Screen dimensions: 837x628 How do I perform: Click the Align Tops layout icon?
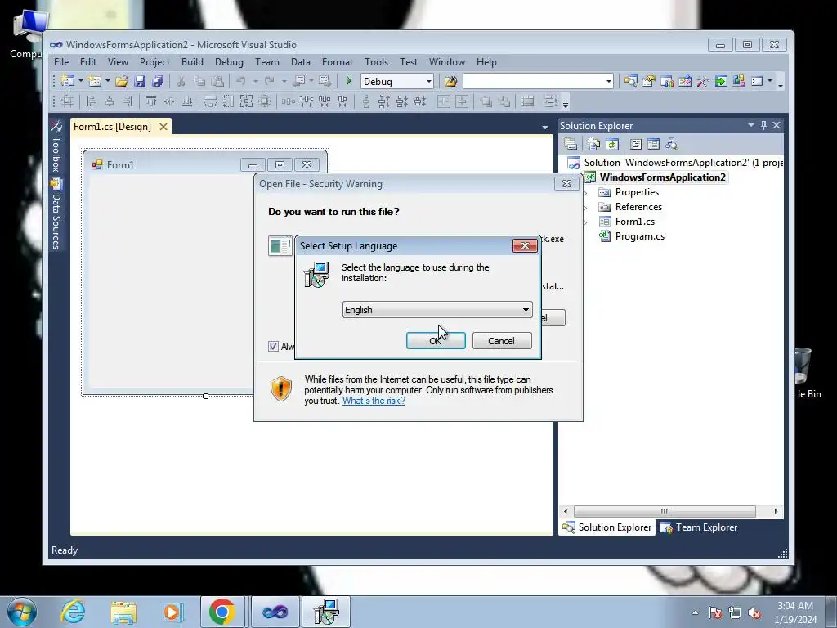pyautogui.click(x=151, y=101)
